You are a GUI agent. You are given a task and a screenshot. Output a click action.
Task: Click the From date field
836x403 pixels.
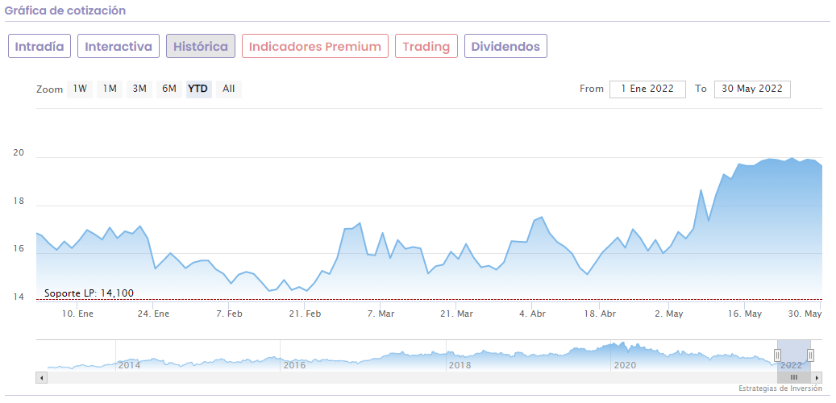point(647,89)
